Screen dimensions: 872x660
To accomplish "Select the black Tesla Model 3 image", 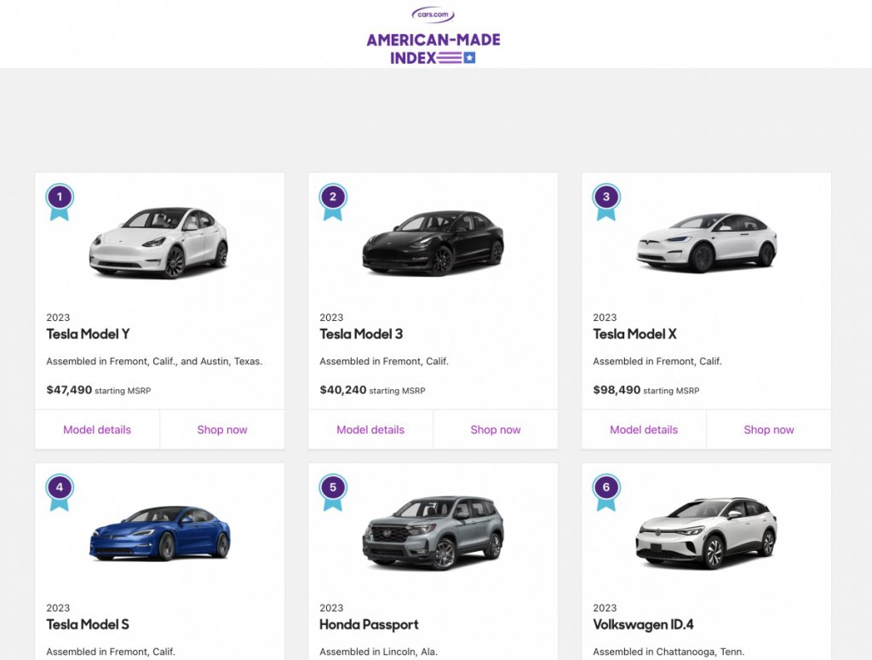I will coord(433,243).
